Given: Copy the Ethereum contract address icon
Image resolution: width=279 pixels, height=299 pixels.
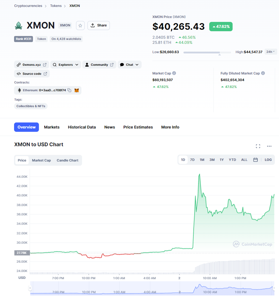Looking at the screenshot, I should tap(70, 90).
